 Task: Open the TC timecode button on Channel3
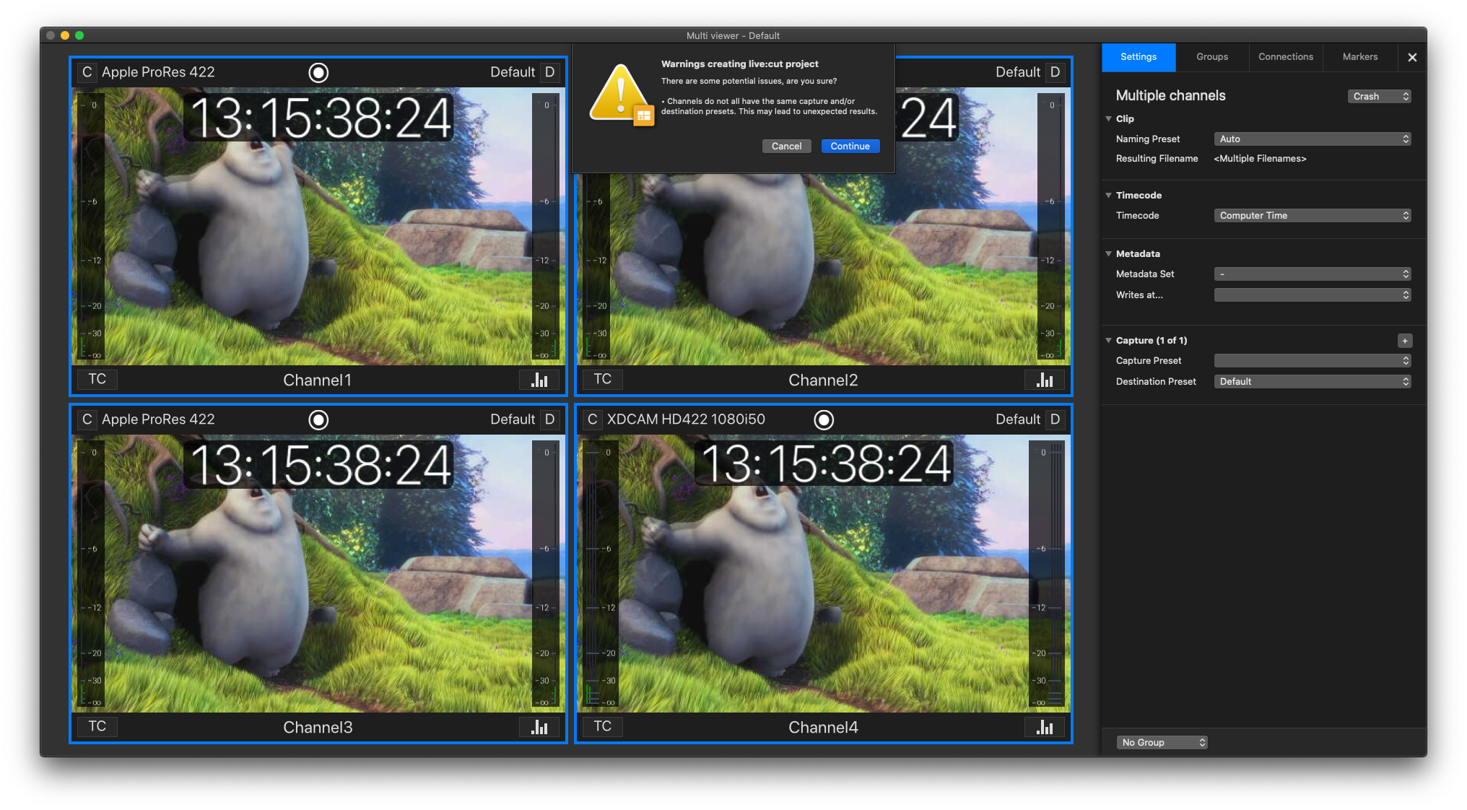click(97, 727)
